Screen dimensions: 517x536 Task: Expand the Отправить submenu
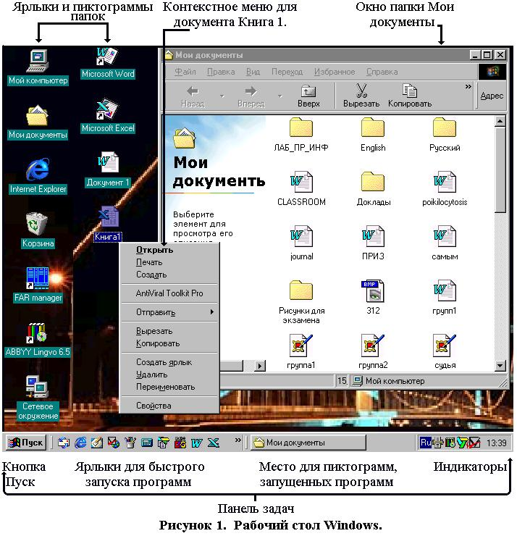pos(169,312)
